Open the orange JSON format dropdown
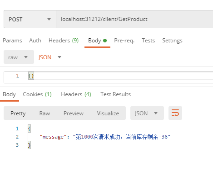The width and height of the screenshot is (213, 175). point(50,57)
